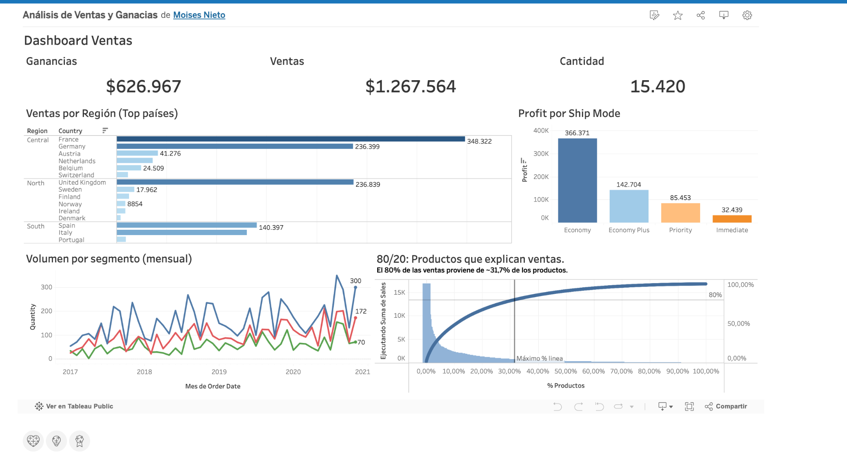
Task: Toggle the favorite star for this dashboard
Action: (x=677, y=15)
